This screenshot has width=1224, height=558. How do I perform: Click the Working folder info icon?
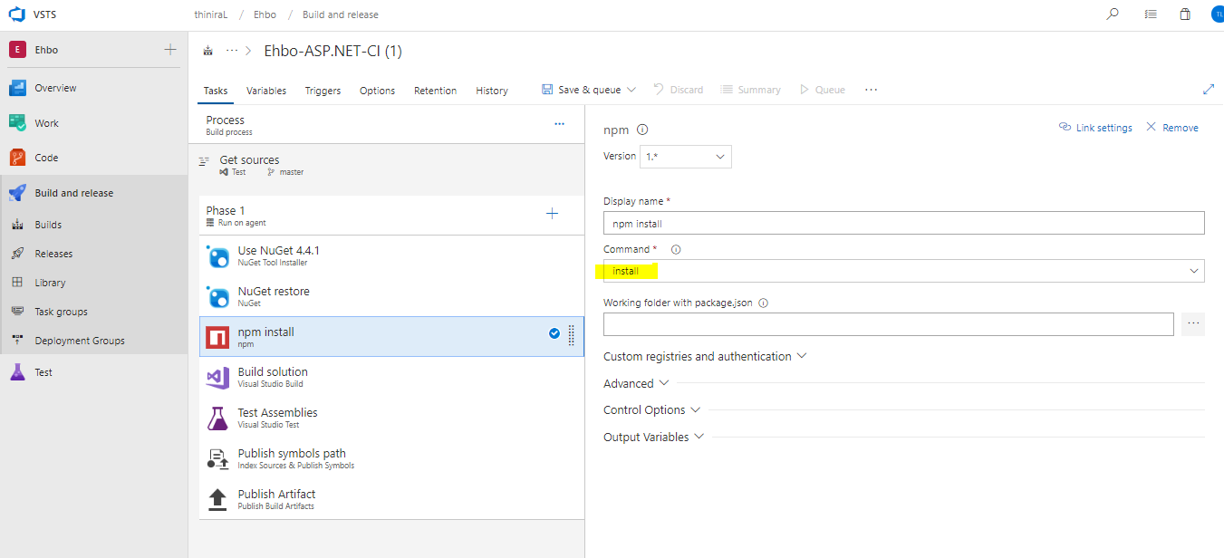click(x=763, y=303)
